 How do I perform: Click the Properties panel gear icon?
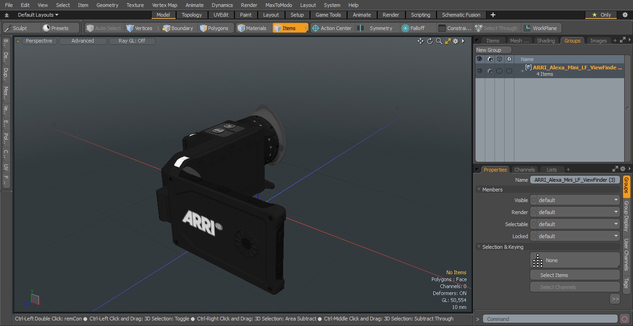coord(623,169)
